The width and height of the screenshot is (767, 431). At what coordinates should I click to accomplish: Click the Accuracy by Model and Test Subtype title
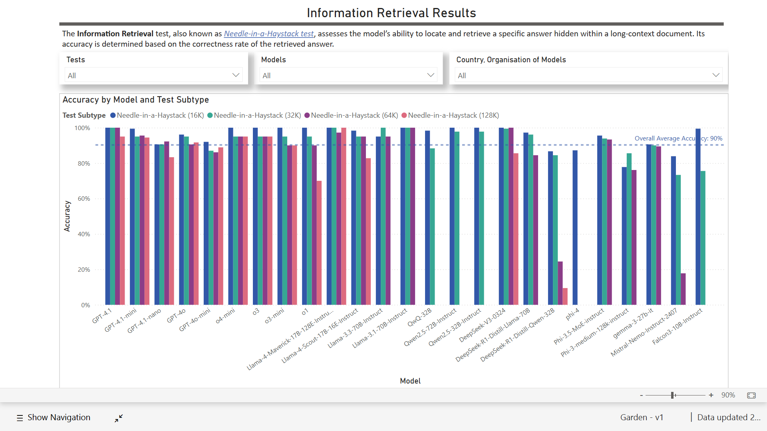(136, 100)
